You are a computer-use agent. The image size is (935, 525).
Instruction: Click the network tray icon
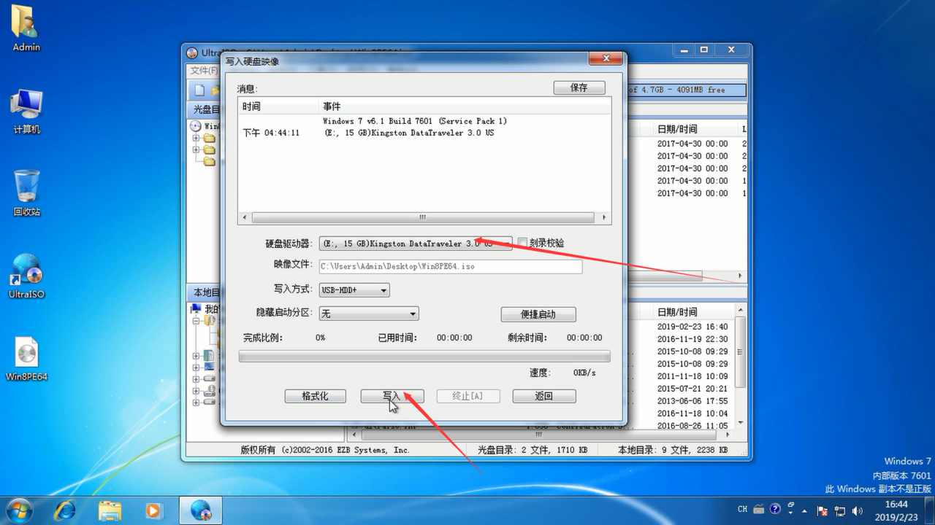tap(840, 510)
